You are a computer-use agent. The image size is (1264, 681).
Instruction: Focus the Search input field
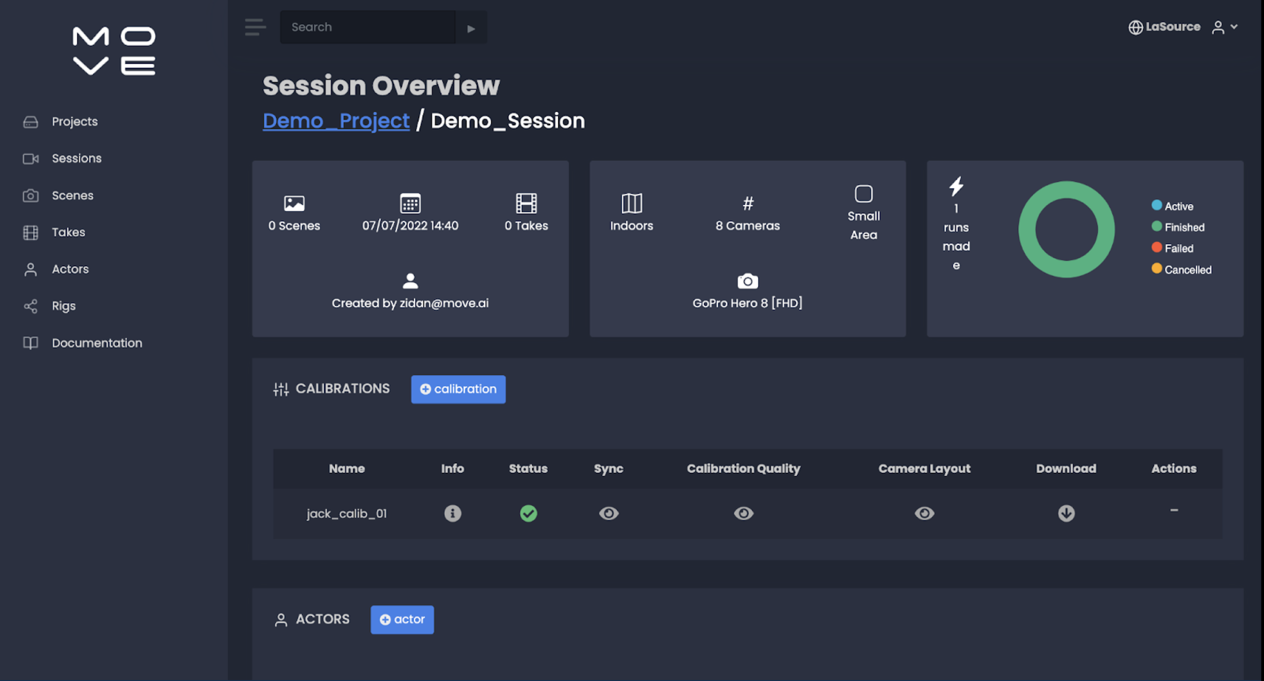pyautogui.click(x=368, y=27)
